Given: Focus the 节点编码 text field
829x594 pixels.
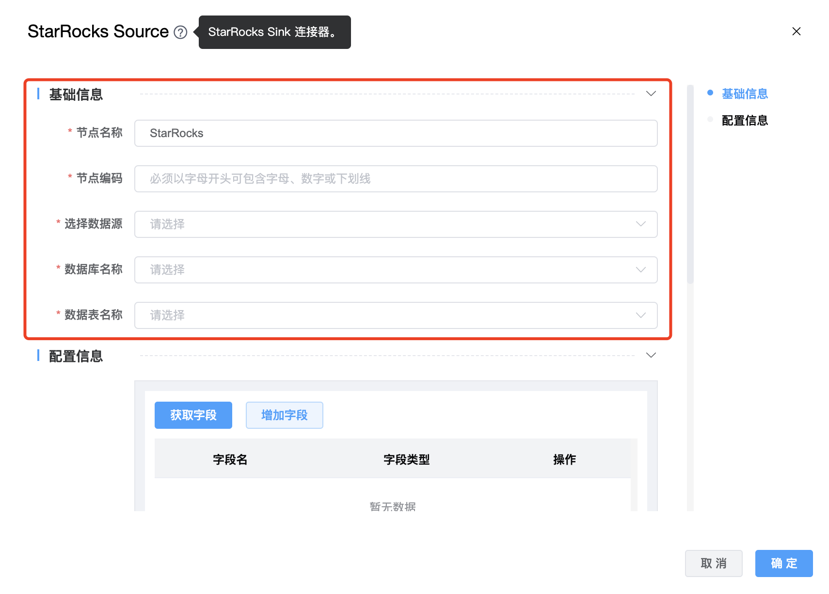Looking at the screenshot, I should (x=395, y=179).
